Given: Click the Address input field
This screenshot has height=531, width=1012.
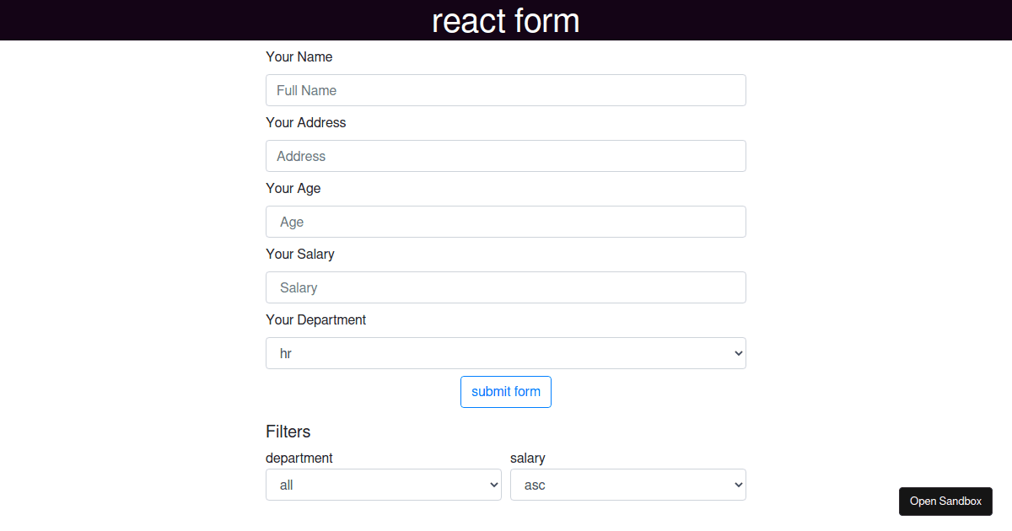Looking at the screenshot, I should pyautogui.click(x=506, y=156).
